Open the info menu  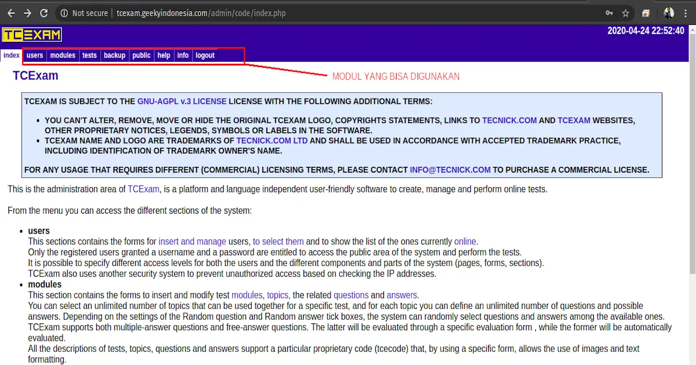pyautogui.click(x=183, y=56)
